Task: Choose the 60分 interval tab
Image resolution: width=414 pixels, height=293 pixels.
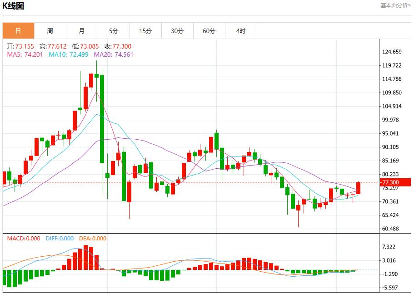Action: coord(209,31)
